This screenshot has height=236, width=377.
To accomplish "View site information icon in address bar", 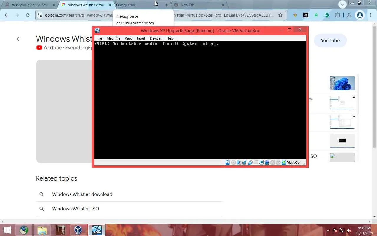I will tap(40, 15).
